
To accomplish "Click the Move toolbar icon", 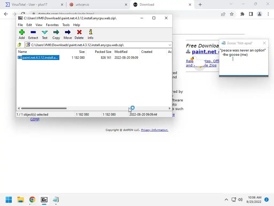I will (68, 34).
